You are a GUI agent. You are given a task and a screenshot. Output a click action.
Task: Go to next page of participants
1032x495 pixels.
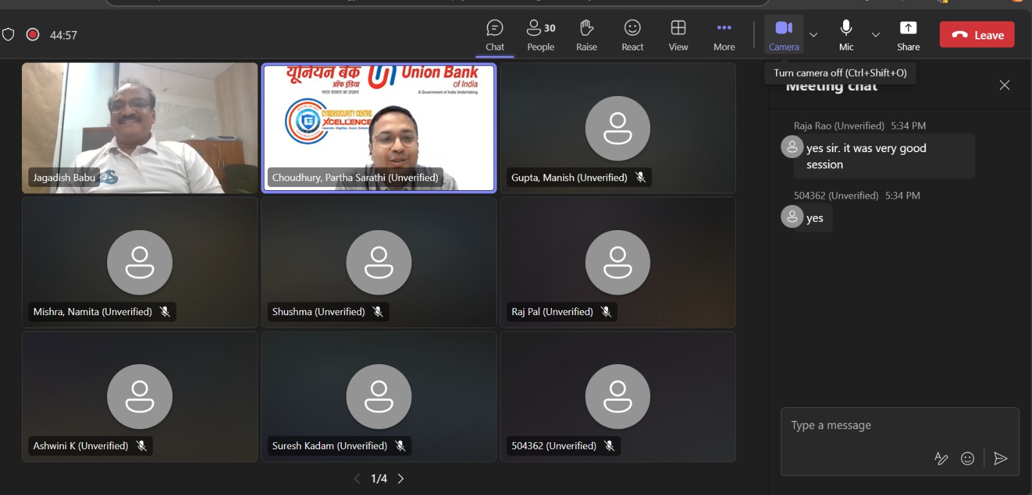[x=401, y=478]
